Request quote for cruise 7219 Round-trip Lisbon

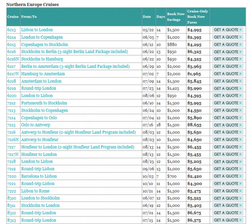[x=227, y=169]
